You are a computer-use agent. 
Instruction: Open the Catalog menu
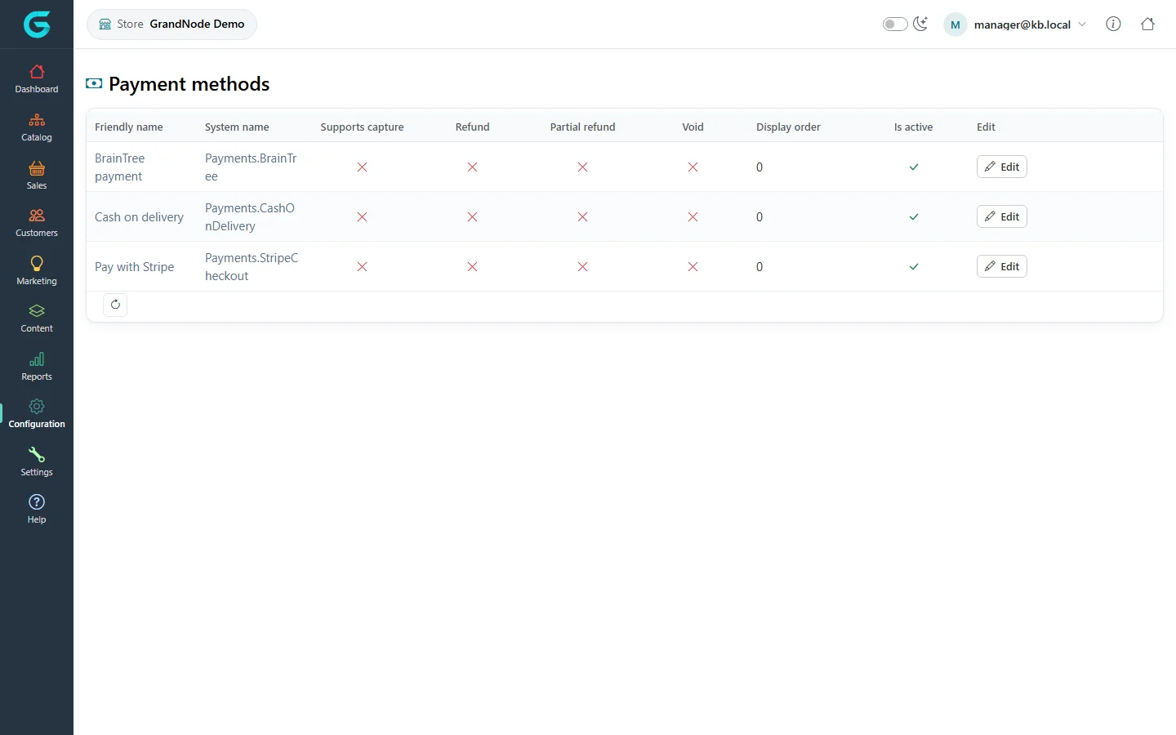point(37,127)
